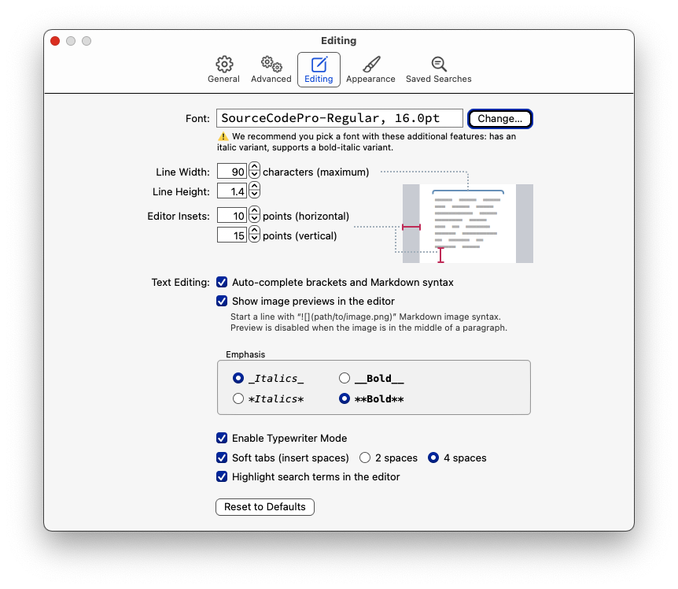
Task: Select the Editing toolbar icon
Action: [319, 69]
